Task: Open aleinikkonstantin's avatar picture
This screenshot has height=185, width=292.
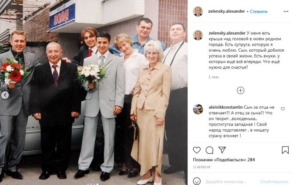Action: [x=198, y=109]
